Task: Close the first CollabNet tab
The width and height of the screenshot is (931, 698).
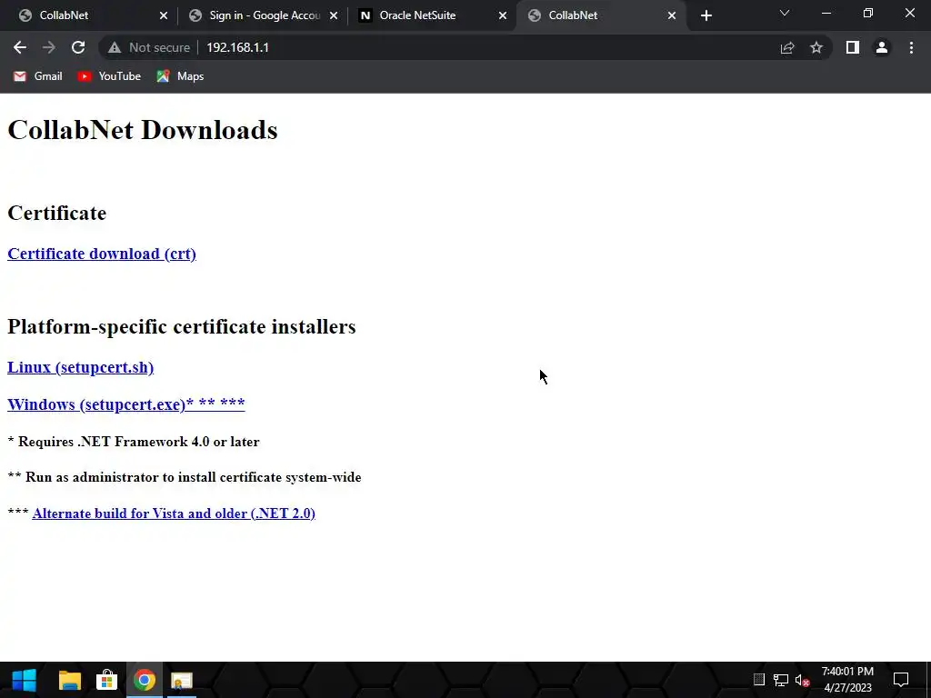Action: click(x=164, y=16)
